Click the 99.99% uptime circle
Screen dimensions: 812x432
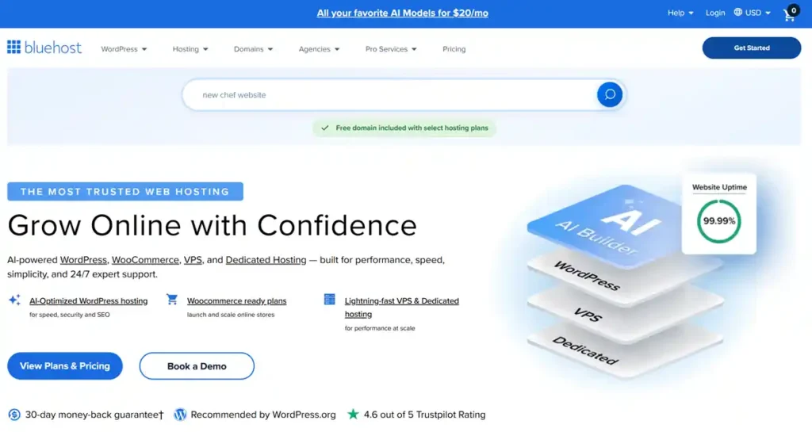point(718,221)
